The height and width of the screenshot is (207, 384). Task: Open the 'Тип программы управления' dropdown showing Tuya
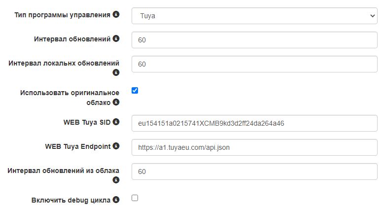tap(254, 16)
